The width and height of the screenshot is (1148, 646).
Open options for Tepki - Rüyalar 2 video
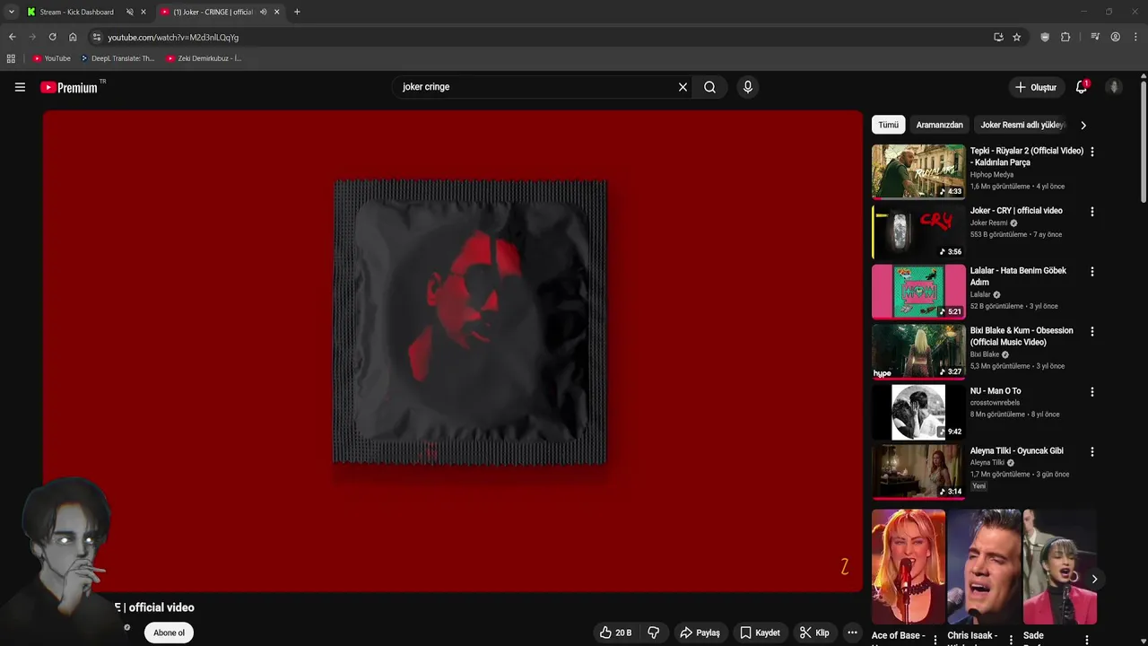(x=1091, y=152)
